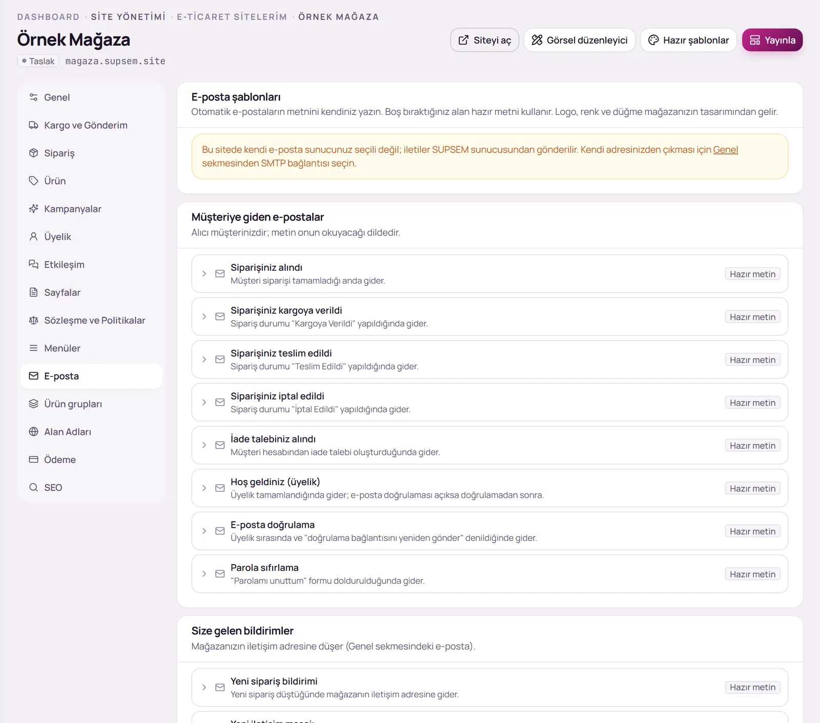This screenshot has height=723, width=820.
Task: Expand the Hoş geldiniz (üyelik) chevron
Action: pyautogui.click(x=204, y=488)
